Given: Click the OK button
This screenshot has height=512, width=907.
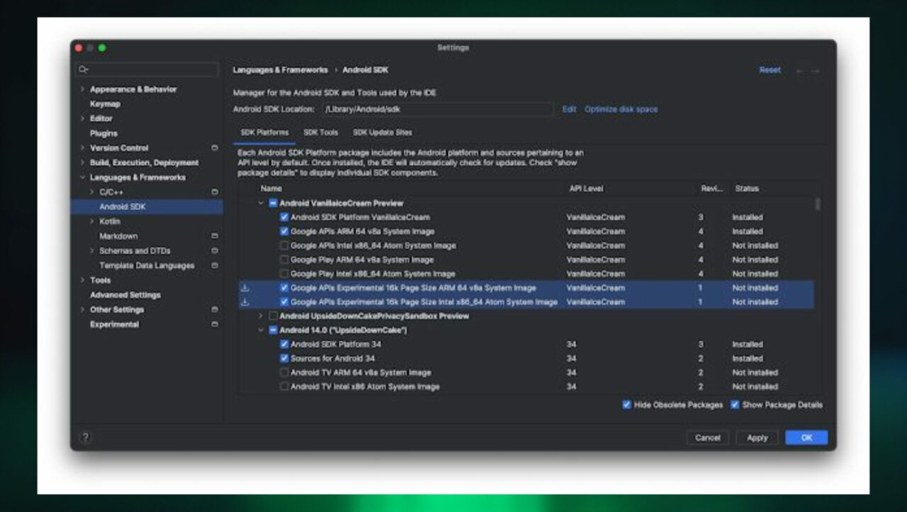Looking at the screenshot, I should 806,438.
